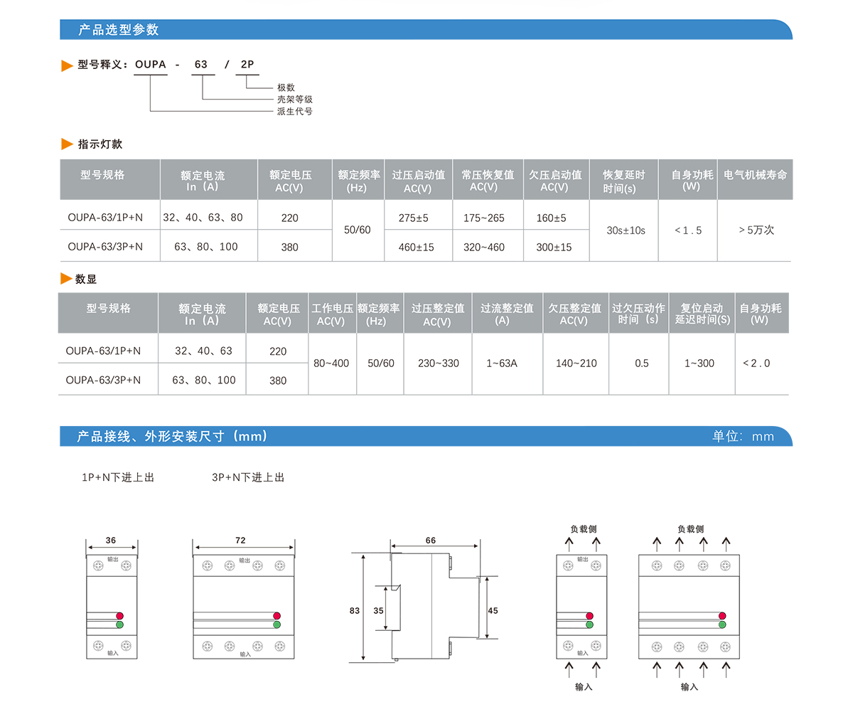The image size is (853, 707).
Task: Select the 产品选型参数 section header
Action: pos(118,30)
